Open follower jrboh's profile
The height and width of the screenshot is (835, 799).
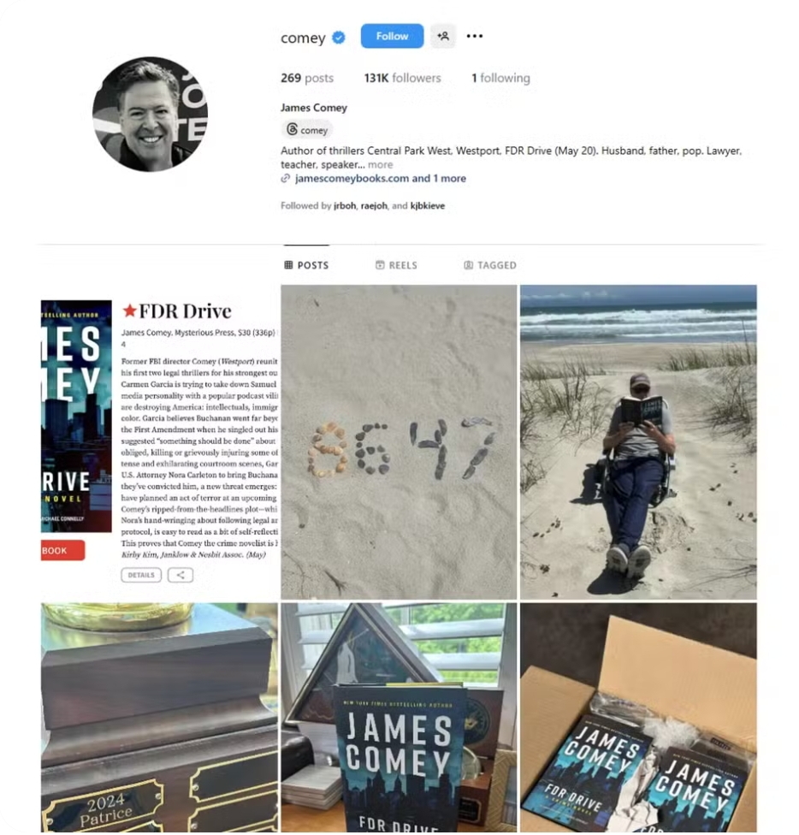pos(345,205)
